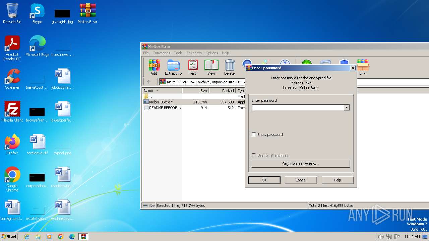
Task: Open the Recycle Bin desktop icon
Action: click(x=12, y=14)
